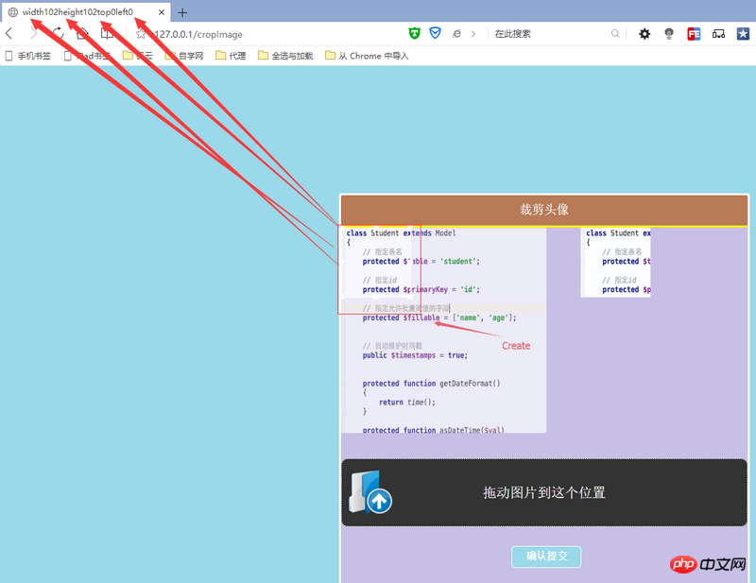Click the 裁剪头像 header bar

(x=544, y=210)
